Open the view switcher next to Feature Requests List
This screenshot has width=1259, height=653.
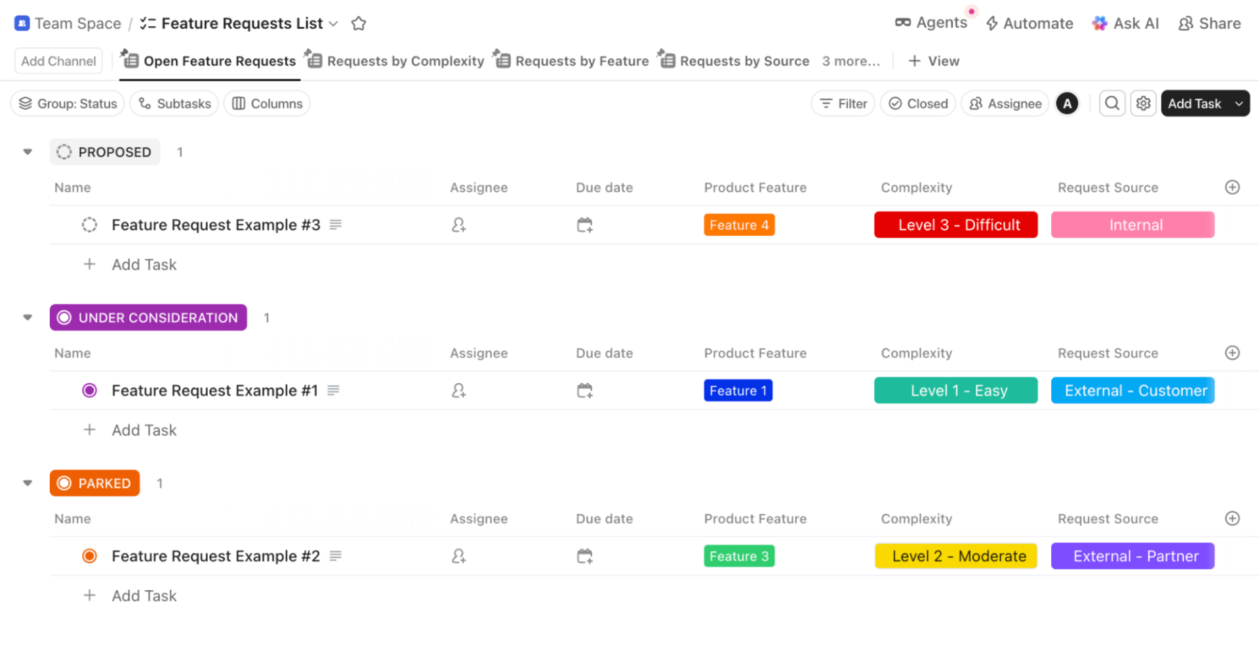[x=334, y=24]
